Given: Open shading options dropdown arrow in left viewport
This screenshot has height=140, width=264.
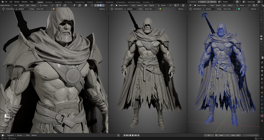Looking at the screenshot, I should point(106,6).
